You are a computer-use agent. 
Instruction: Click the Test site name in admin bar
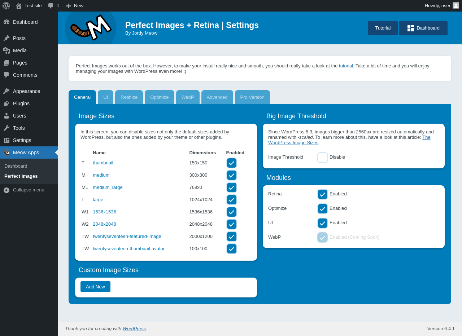33,6
